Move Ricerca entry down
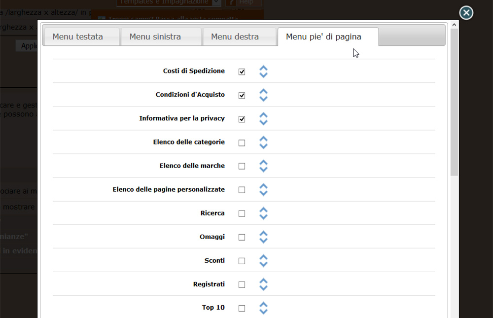493x318 pixels. 263,217
